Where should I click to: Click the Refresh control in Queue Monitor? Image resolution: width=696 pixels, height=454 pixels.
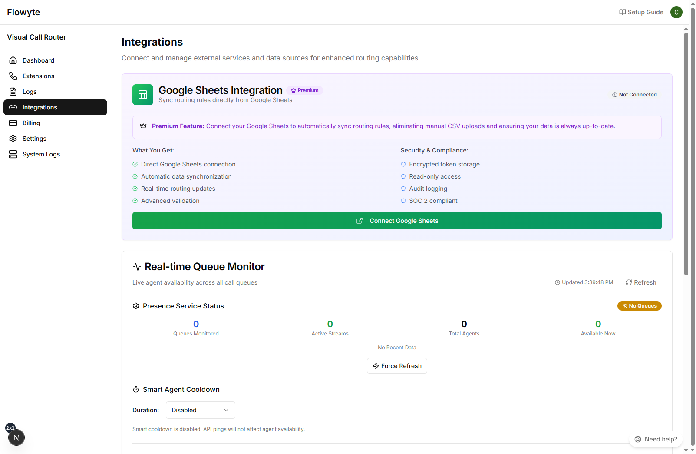(x=640, y=282)
